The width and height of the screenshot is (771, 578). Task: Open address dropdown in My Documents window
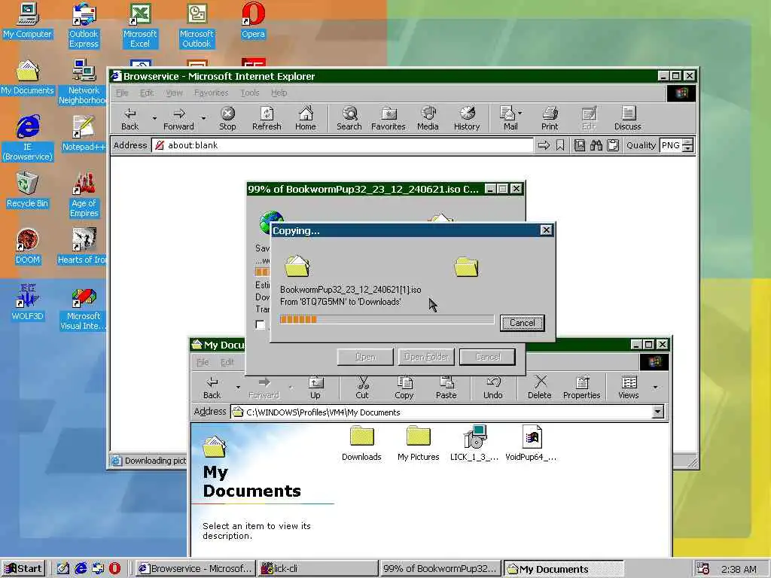657,412
